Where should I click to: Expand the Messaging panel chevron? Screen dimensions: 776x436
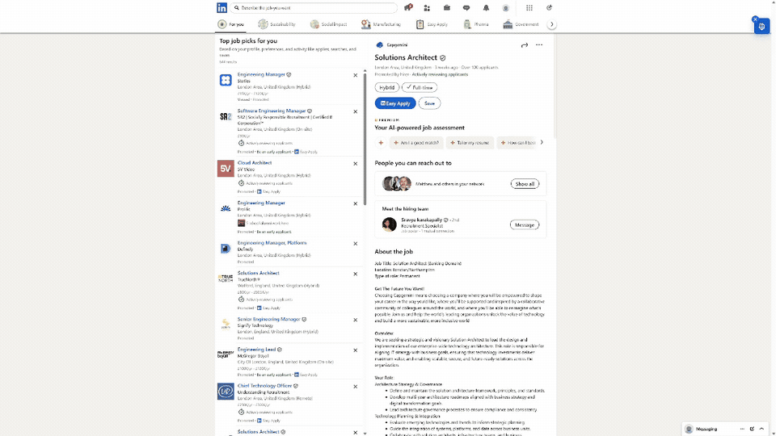pyautogui.click(x=761, y=429)
